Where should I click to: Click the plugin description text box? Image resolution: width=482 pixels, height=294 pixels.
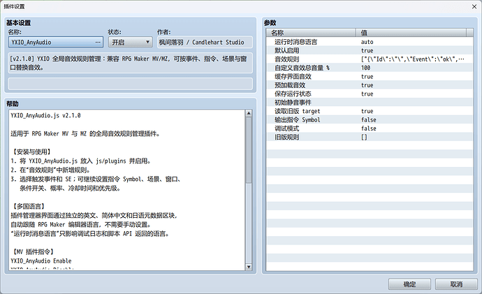point(131,63)
